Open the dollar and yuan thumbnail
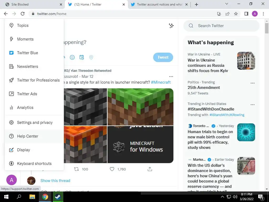This screenshot has height=202, width=269. (x=246, y=166)
